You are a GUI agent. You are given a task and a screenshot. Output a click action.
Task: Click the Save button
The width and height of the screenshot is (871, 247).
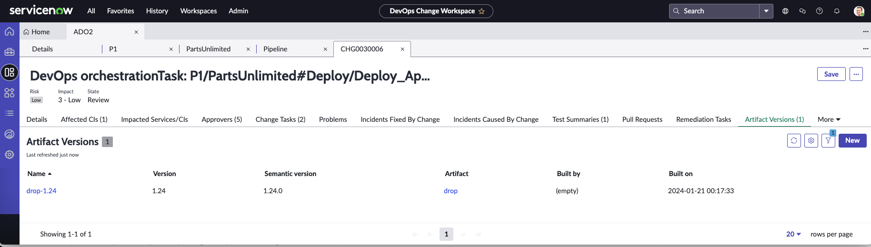point(831,74)
